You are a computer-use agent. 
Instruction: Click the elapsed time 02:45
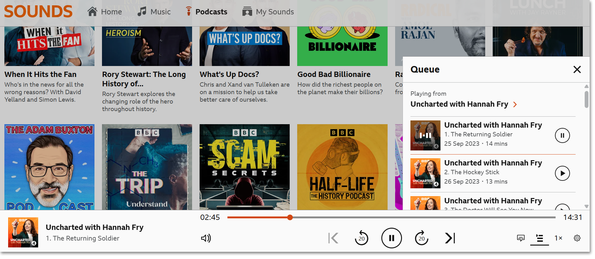click(210, 217)
